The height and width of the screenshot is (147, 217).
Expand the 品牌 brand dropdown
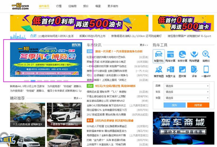(187, 86)
